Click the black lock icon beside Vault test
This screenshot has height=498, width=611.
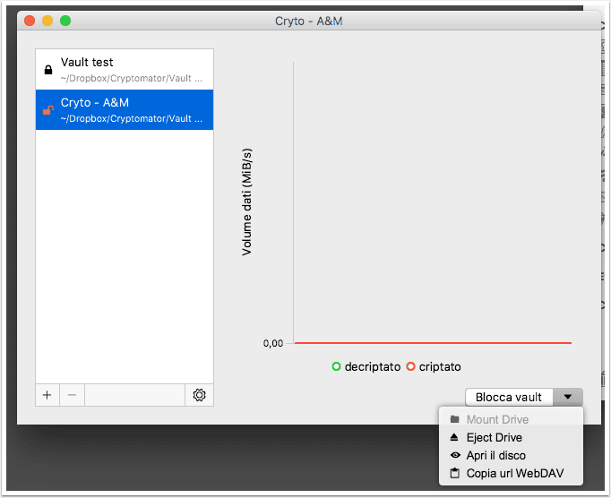tap(48, 70)
